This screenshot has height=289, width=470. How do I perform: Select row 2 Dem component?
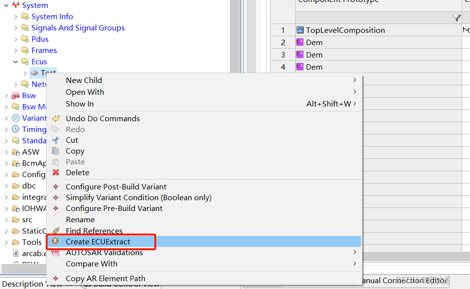click(x=314, y=42)
